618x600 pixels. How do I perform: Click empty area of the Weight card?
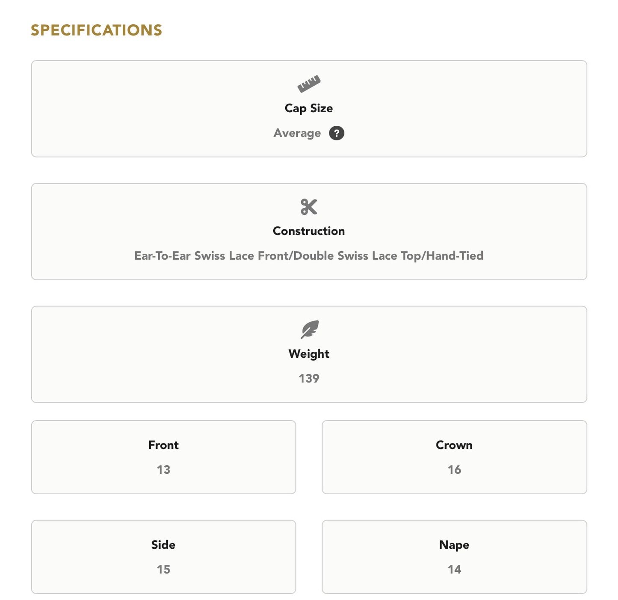point(128,354)
